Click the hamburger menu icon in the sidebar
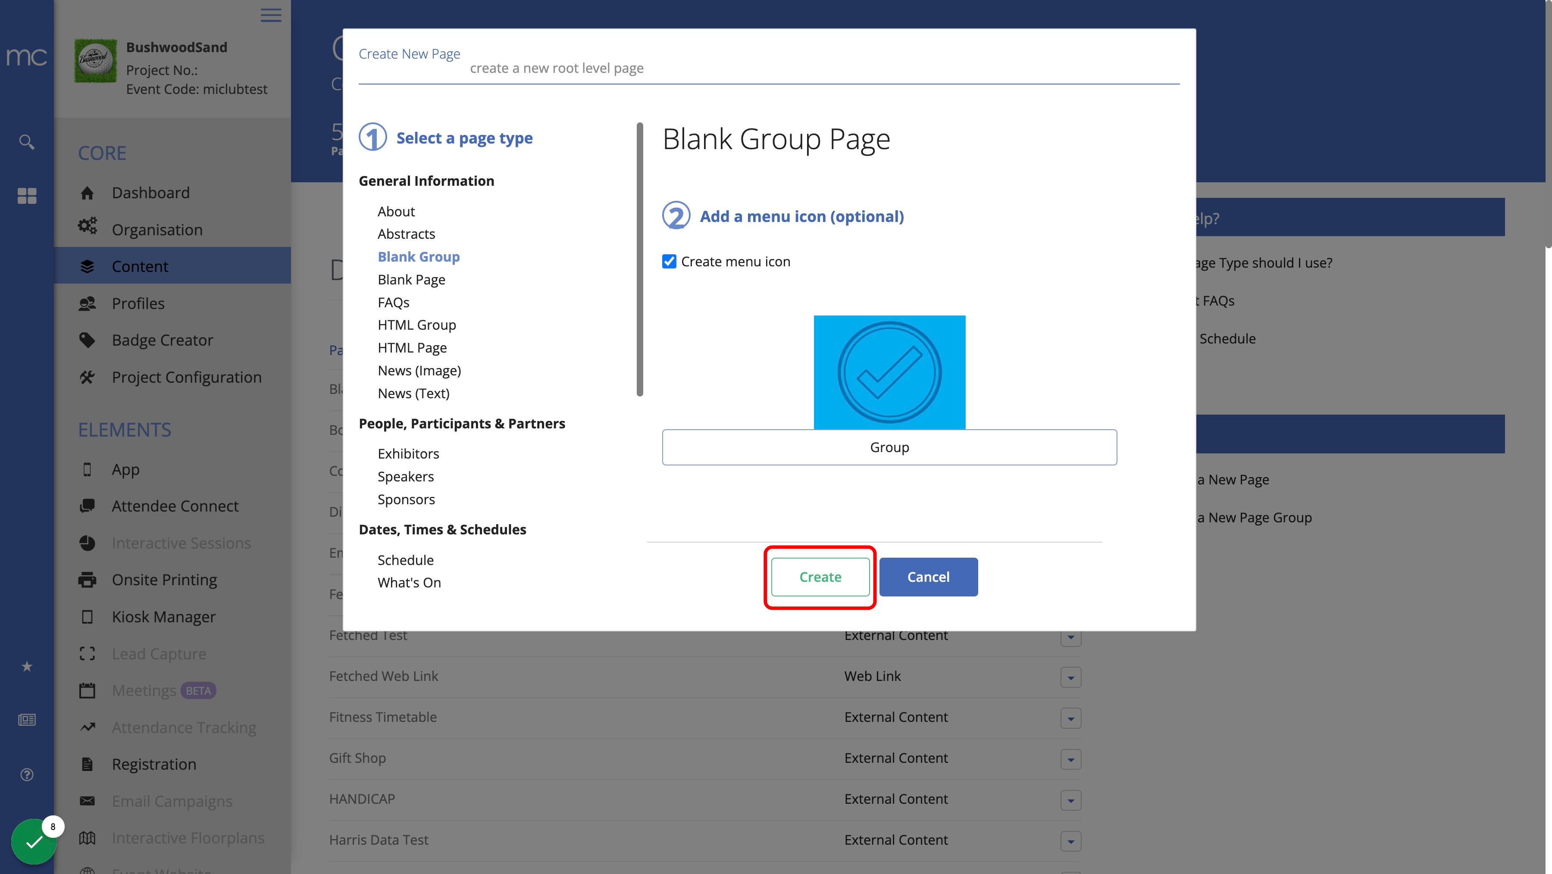Viewport: 1552px width, 874px height. (x=271, y=15)
